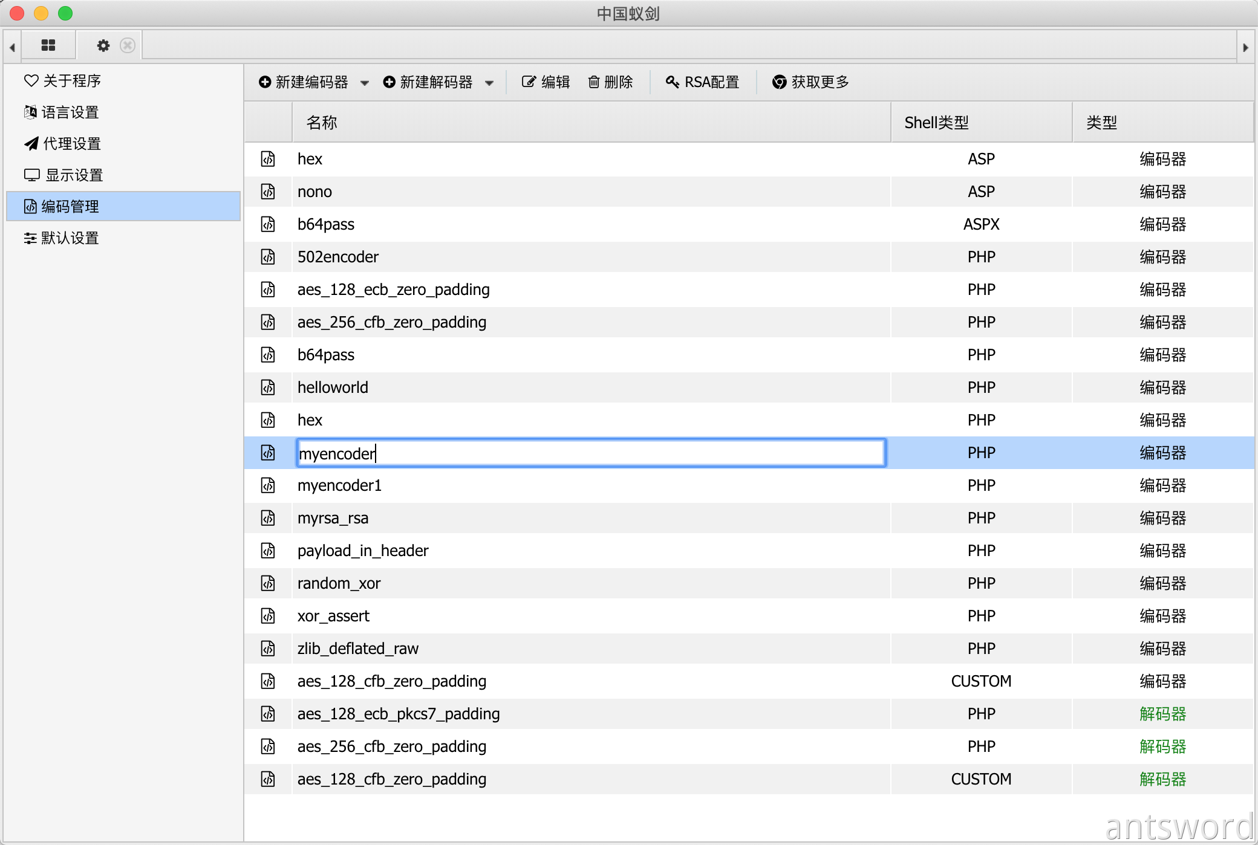1258x845 pixels.
Task: Click the 新建解码器 button
Action: click(428, 82)
